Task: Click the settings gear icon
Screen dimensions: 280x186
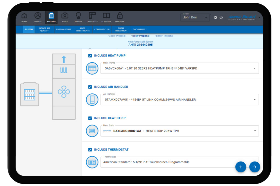Action: coord(216,17)
